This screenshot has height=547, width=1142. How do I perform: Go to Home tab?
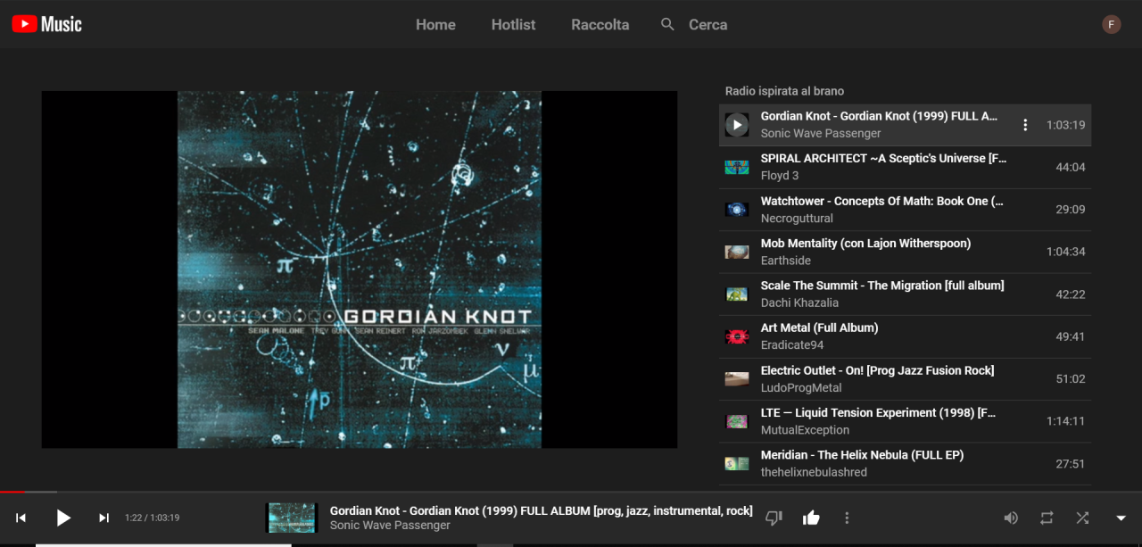tap(435, 25)
